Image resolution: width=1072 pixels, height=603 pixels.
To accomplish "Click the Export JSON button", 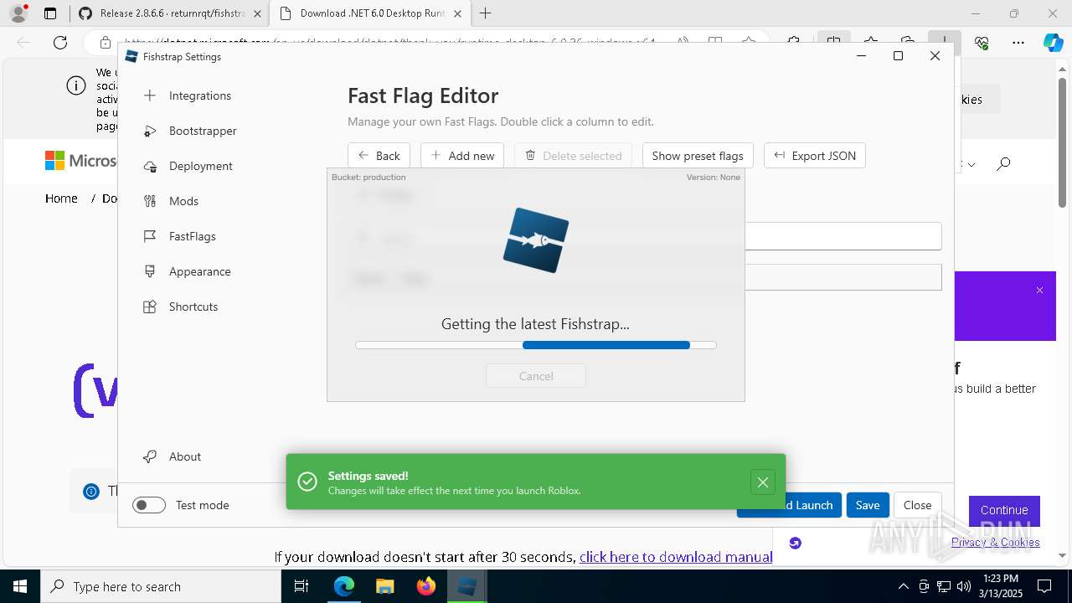I will [815, 156].
